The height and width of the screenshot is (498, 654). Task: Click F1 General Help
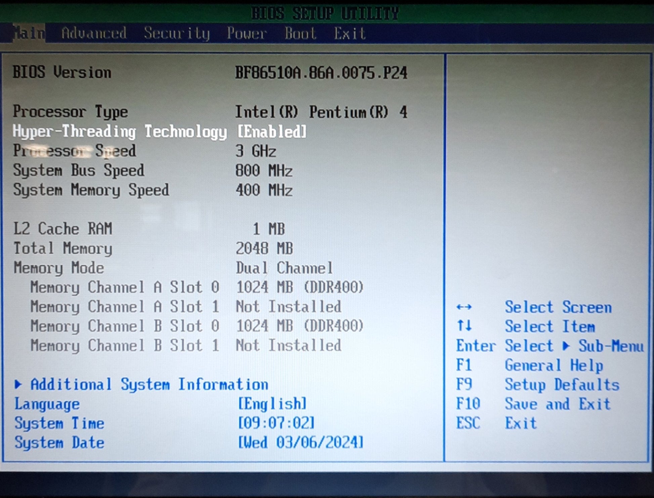(554, 365)
